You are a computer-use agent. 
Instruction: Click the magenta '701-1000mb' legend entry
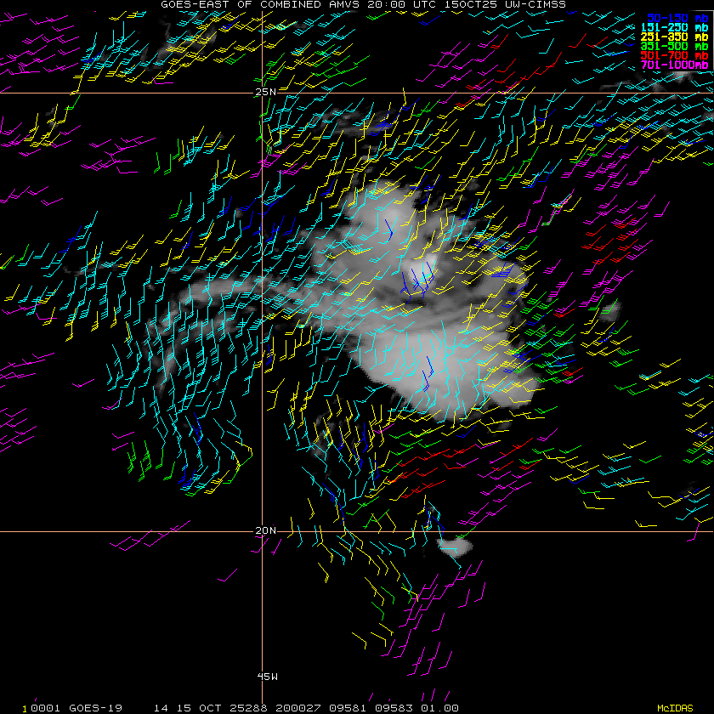click(674, 65)
